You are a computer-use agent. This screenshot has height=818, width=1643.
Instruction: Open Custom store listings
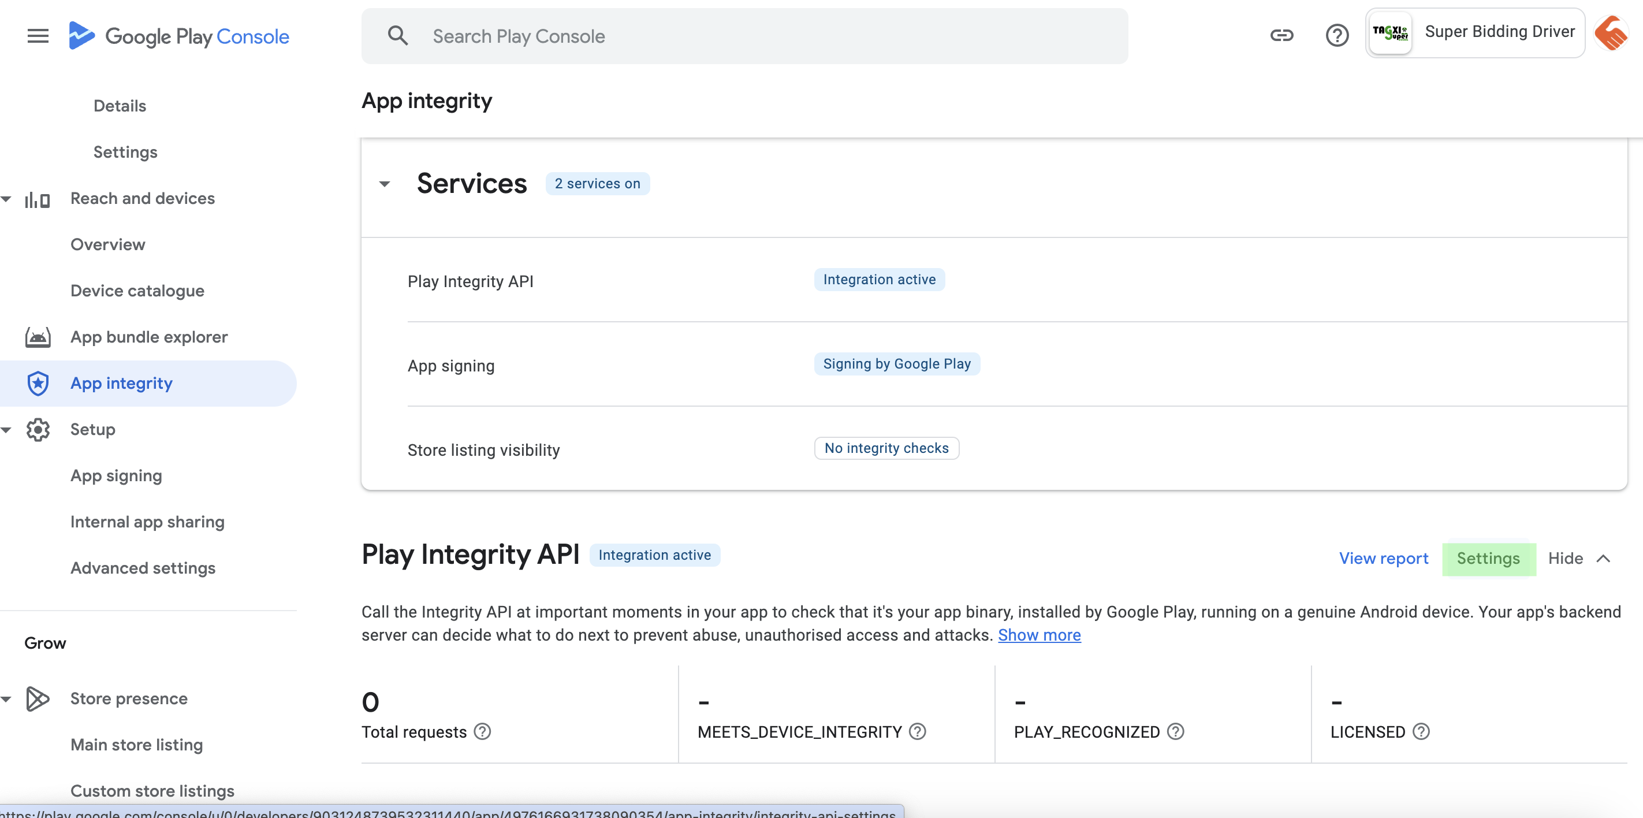click(x=152, y=791)
